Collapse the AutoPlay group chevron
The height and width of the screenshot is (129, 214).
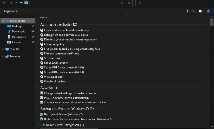pos(38,88)
